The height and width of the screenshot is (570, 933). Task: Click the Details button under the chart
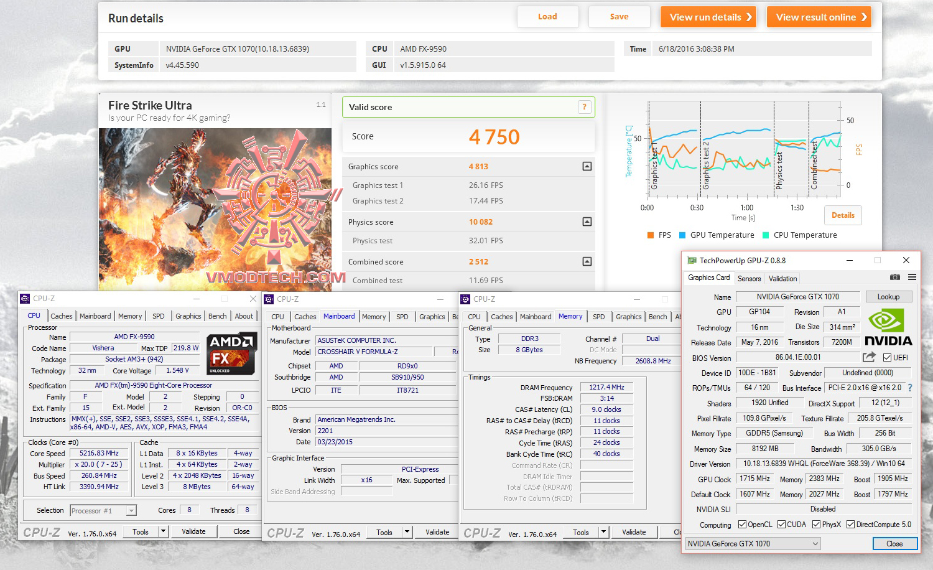click(x=843, y=215)
